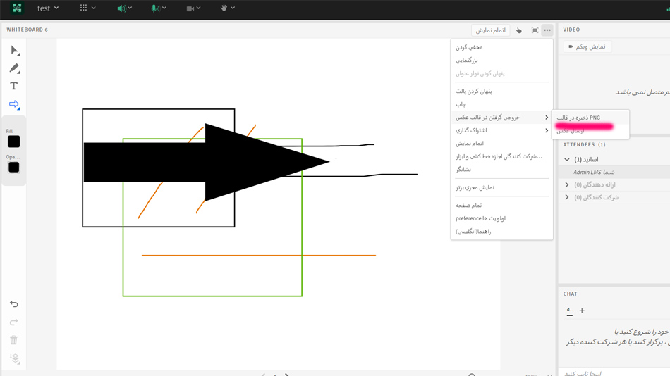
Task: Click the trash delete icon
Action: (13, 340)
